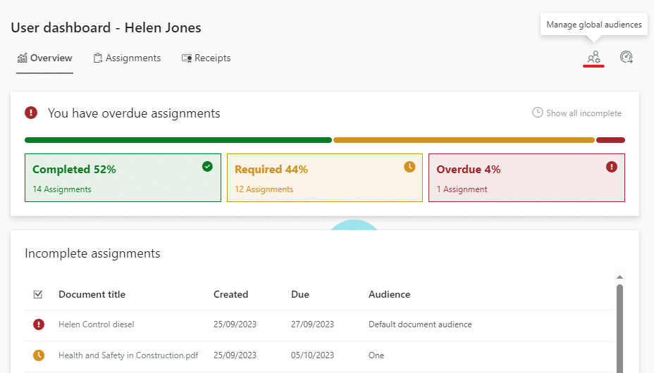
Task: Switch to the Assignments tab
Action: click(x=128, y=58)
